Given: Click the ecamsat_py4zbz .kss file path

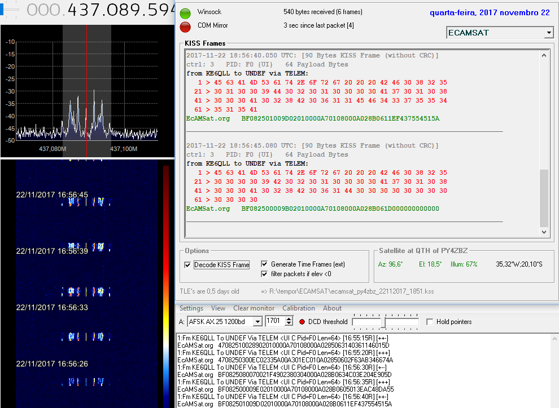Looking at the screenshot, I should point(348,291).
